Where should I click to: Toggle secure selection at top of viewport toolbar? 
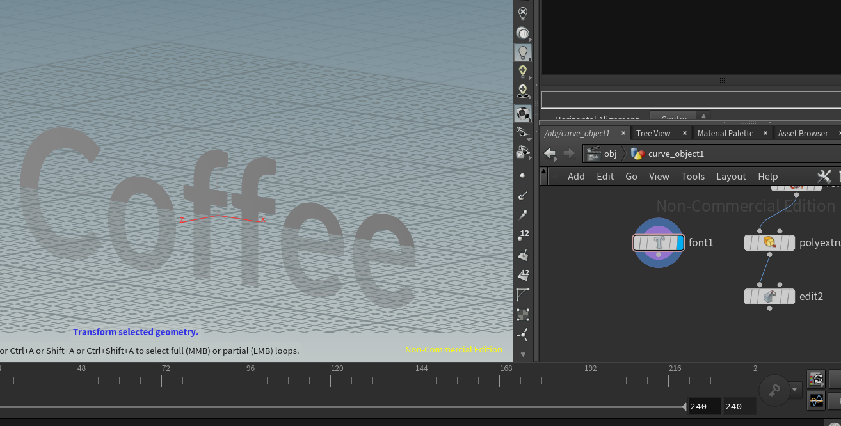[523, 13]
